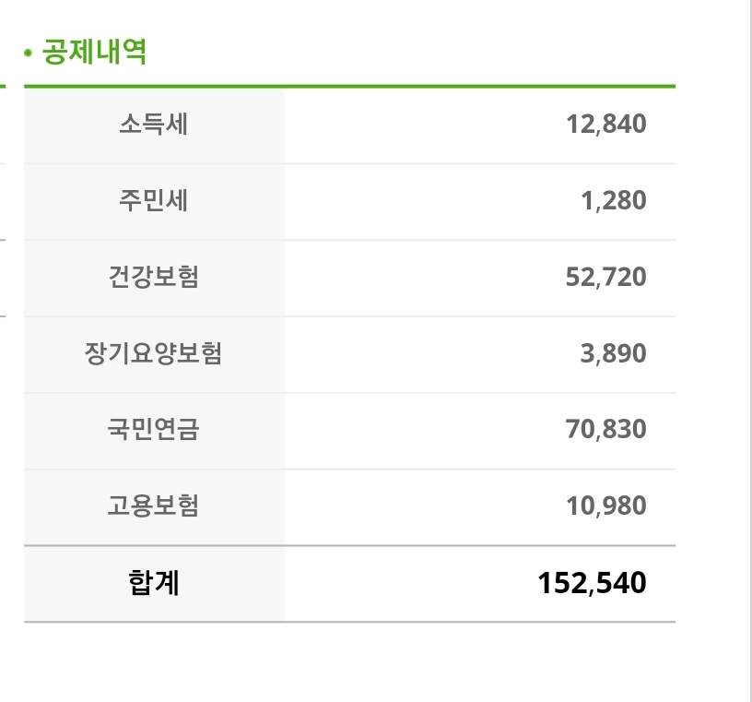Click the 주민세 amount 1,280
Screen dimensions: 752x702
[613, 201]
